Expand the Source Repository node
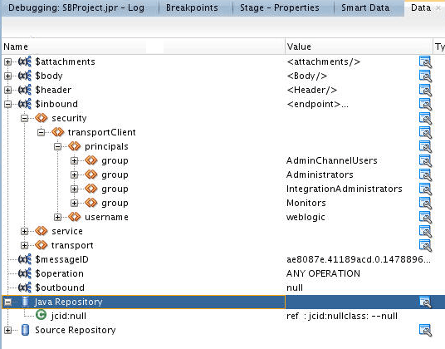Viewport: 445px width, 349px height. click(8, 330)
